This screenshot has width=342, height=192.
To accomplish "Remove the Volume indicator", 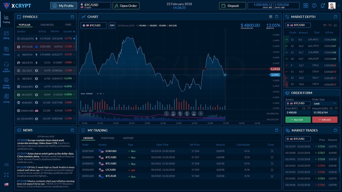I will [x=103, y=94].
